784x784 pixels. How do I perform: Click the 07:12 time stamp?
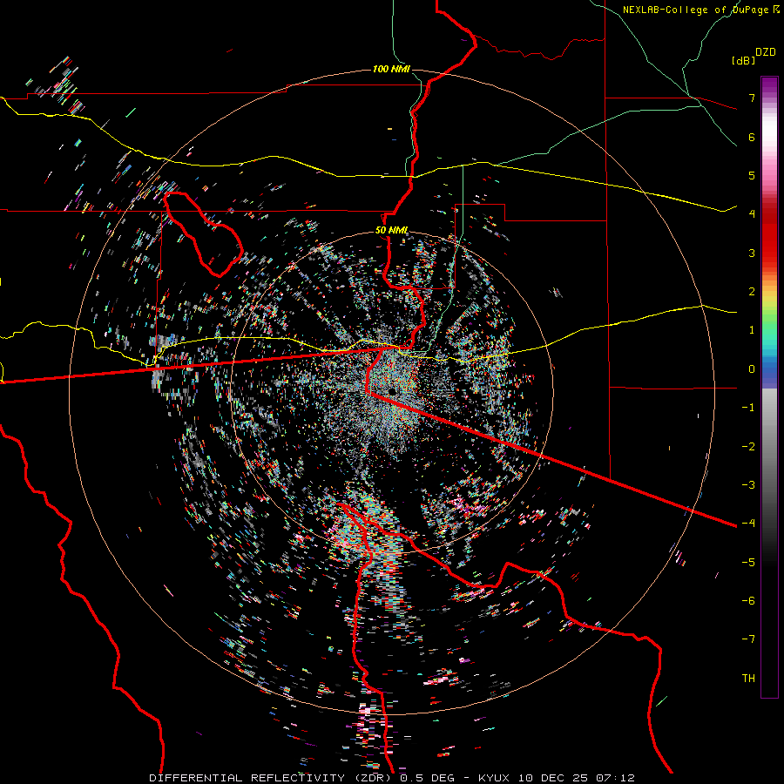click(615, 778)
